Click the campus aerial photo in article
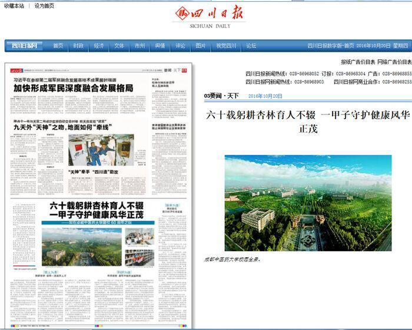 coord(308,203)
